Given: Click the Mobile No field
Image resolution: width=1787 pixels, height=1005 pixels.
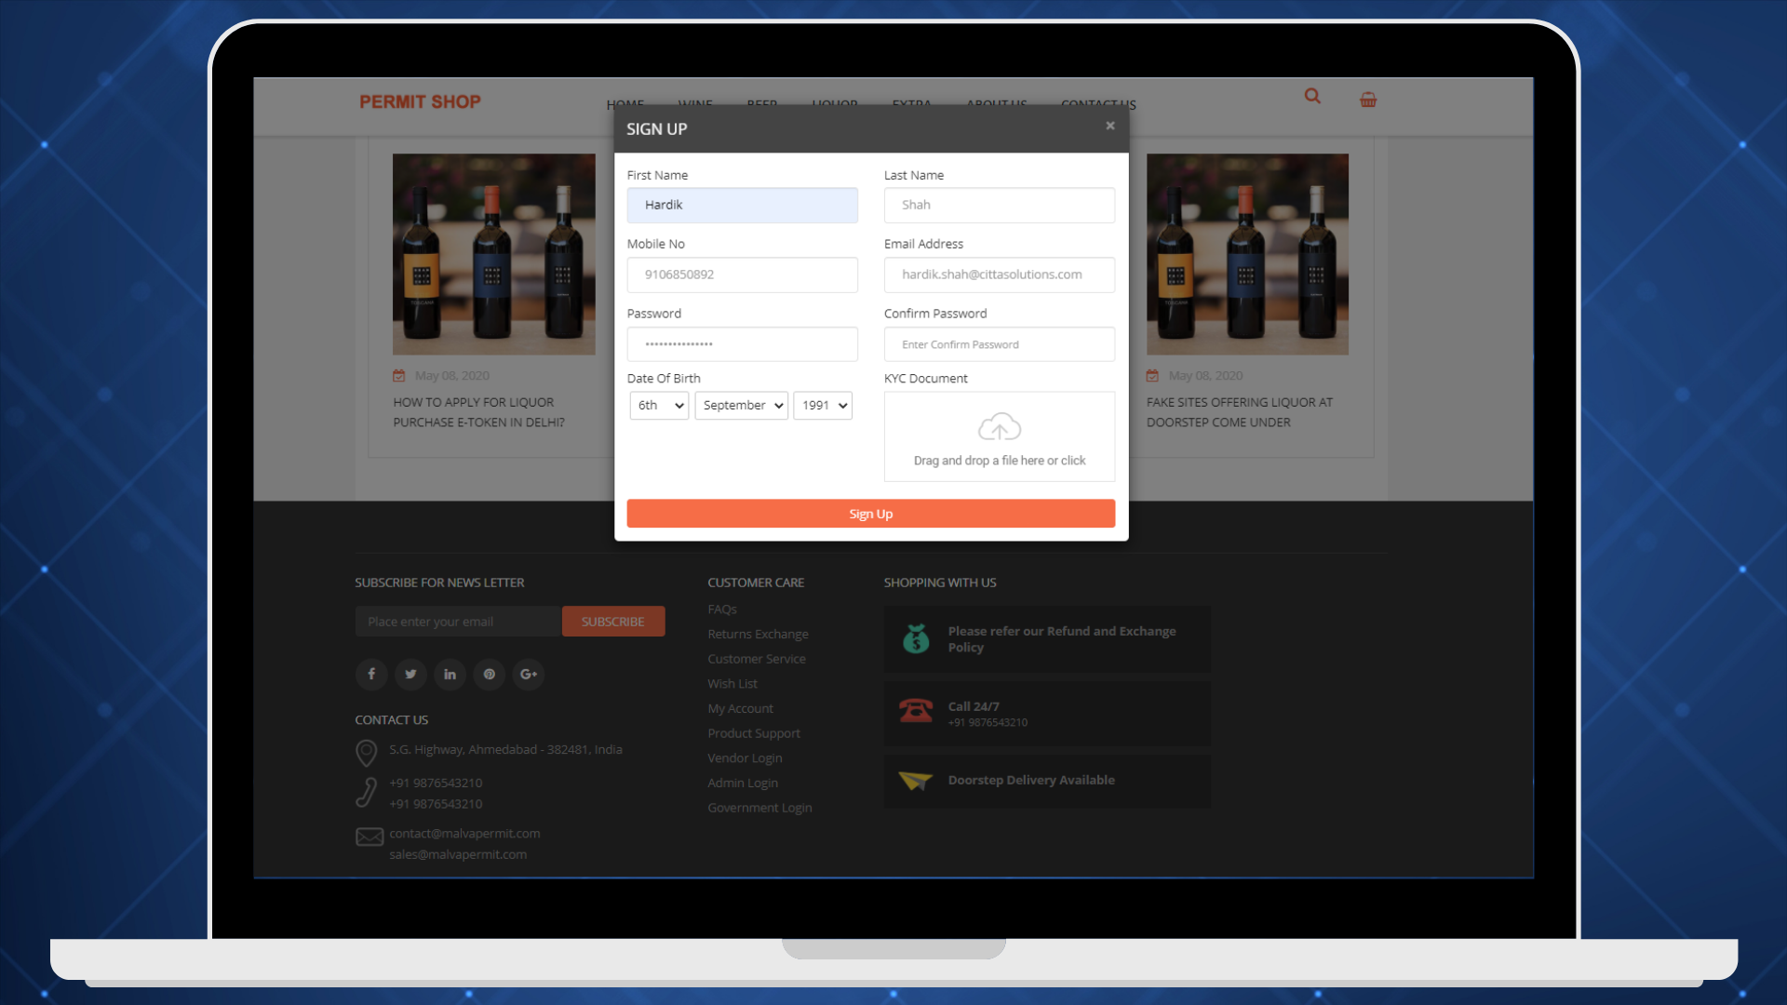Looking at the screenshot, I should pyautogui.click(x=743, y=275).
